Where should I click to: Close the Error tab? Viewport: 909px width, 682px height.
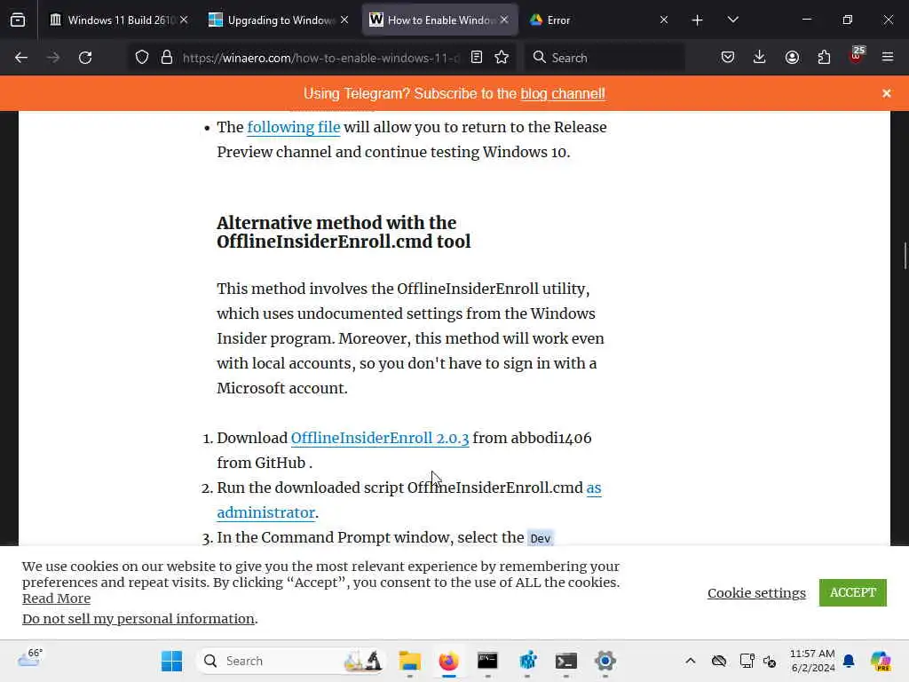pyautogui.click(x=664, y=20)
